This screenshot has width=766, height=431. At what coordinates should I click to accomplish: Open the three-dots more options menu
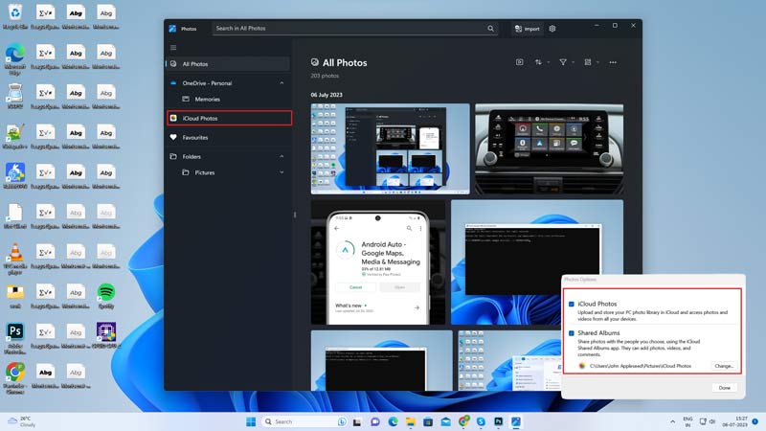[613, 62]
